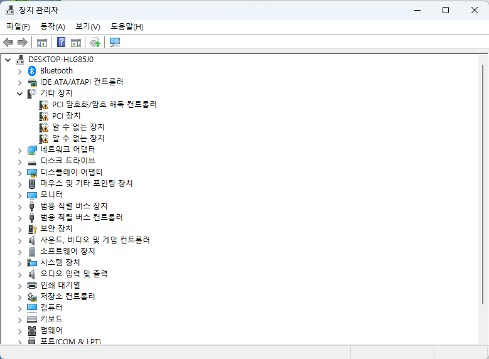This screenshot has height=359, width=489.
Task: Select the second 알 수 없는 장치 entry
Action: coord(78,139)
